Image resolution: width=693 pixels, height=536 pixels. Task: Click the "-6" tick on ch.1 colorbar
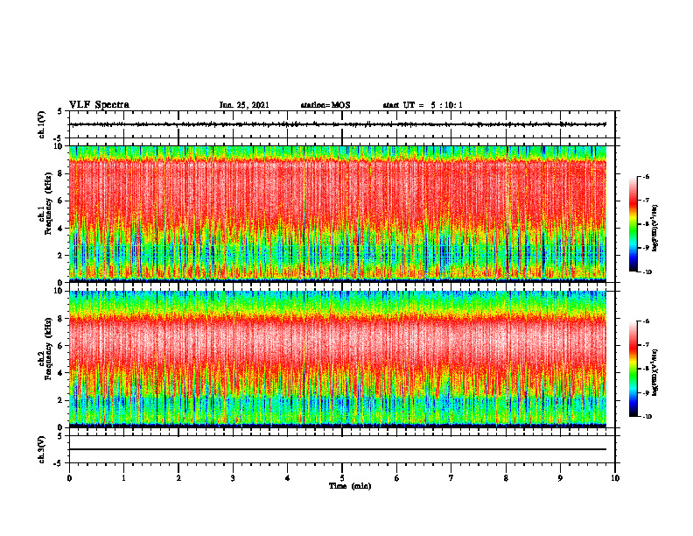(x=646, y=176)
